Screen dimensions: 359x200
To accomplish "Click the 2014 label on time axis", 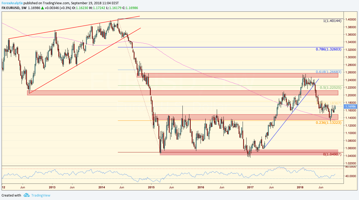I will pyautogui.click(x=102, y=187).
